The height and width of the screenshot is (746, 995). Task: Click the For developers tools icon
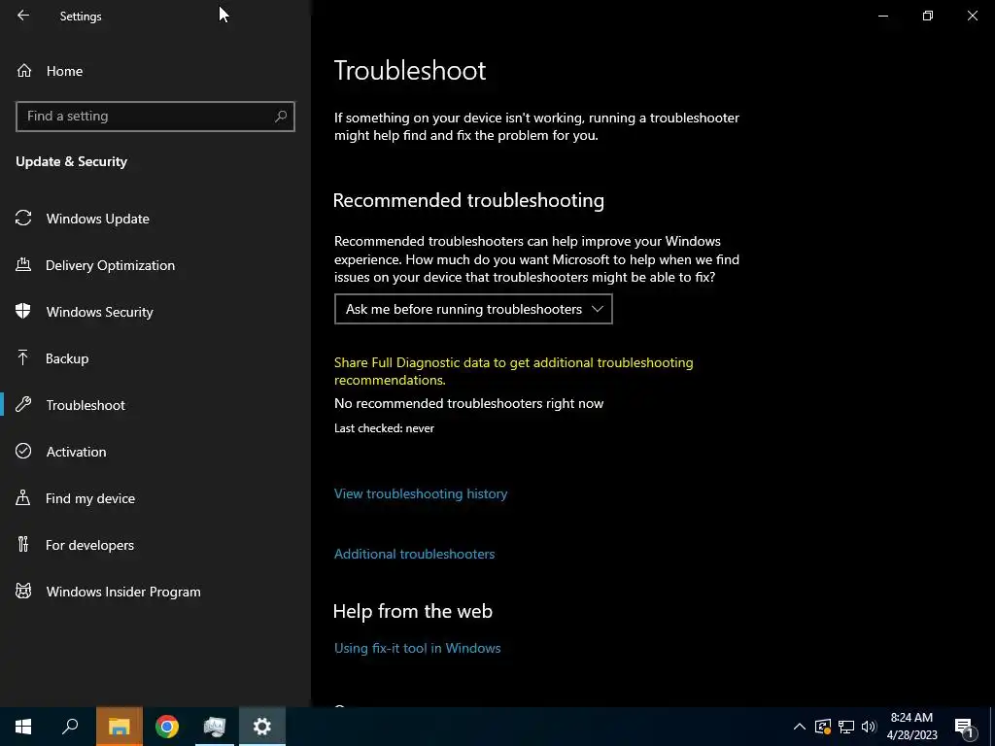(23, 544)
